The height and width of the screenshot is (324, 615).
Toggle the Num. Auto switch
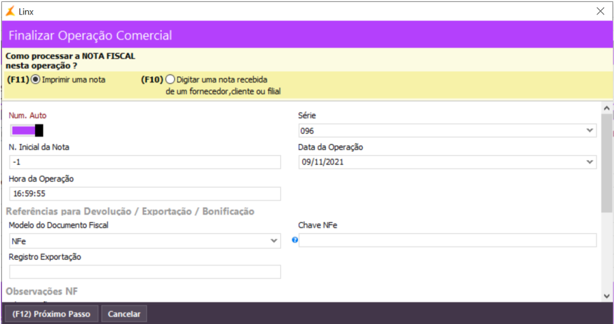(x=27, y=131)
